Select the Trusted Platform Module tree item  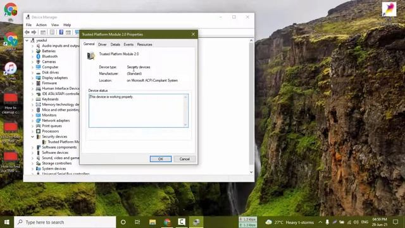click(x=61, y=142)
